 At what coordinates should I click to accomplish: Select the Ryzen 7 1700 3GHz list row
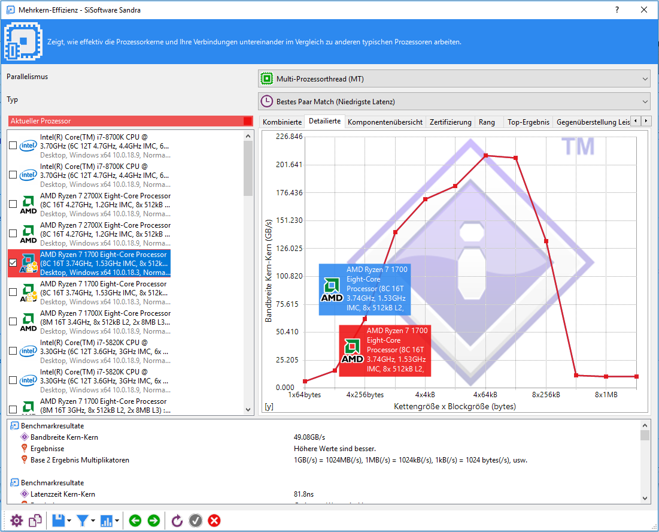[x=105, y=406]
